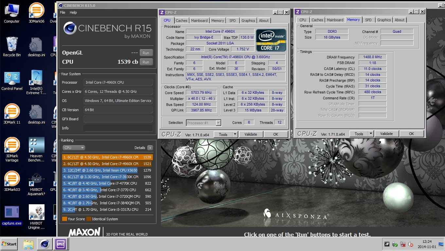Viewport: 445px width, 251px height.
Task: Open the 3DMark 11 desktop shortcut
Action: [12, 114]
